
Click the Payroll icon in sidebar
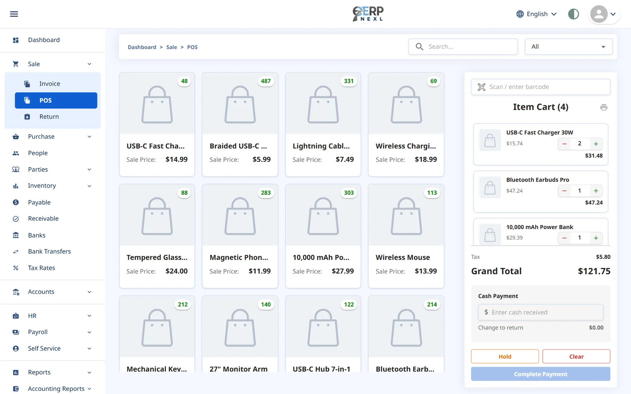tap(16, 332)
